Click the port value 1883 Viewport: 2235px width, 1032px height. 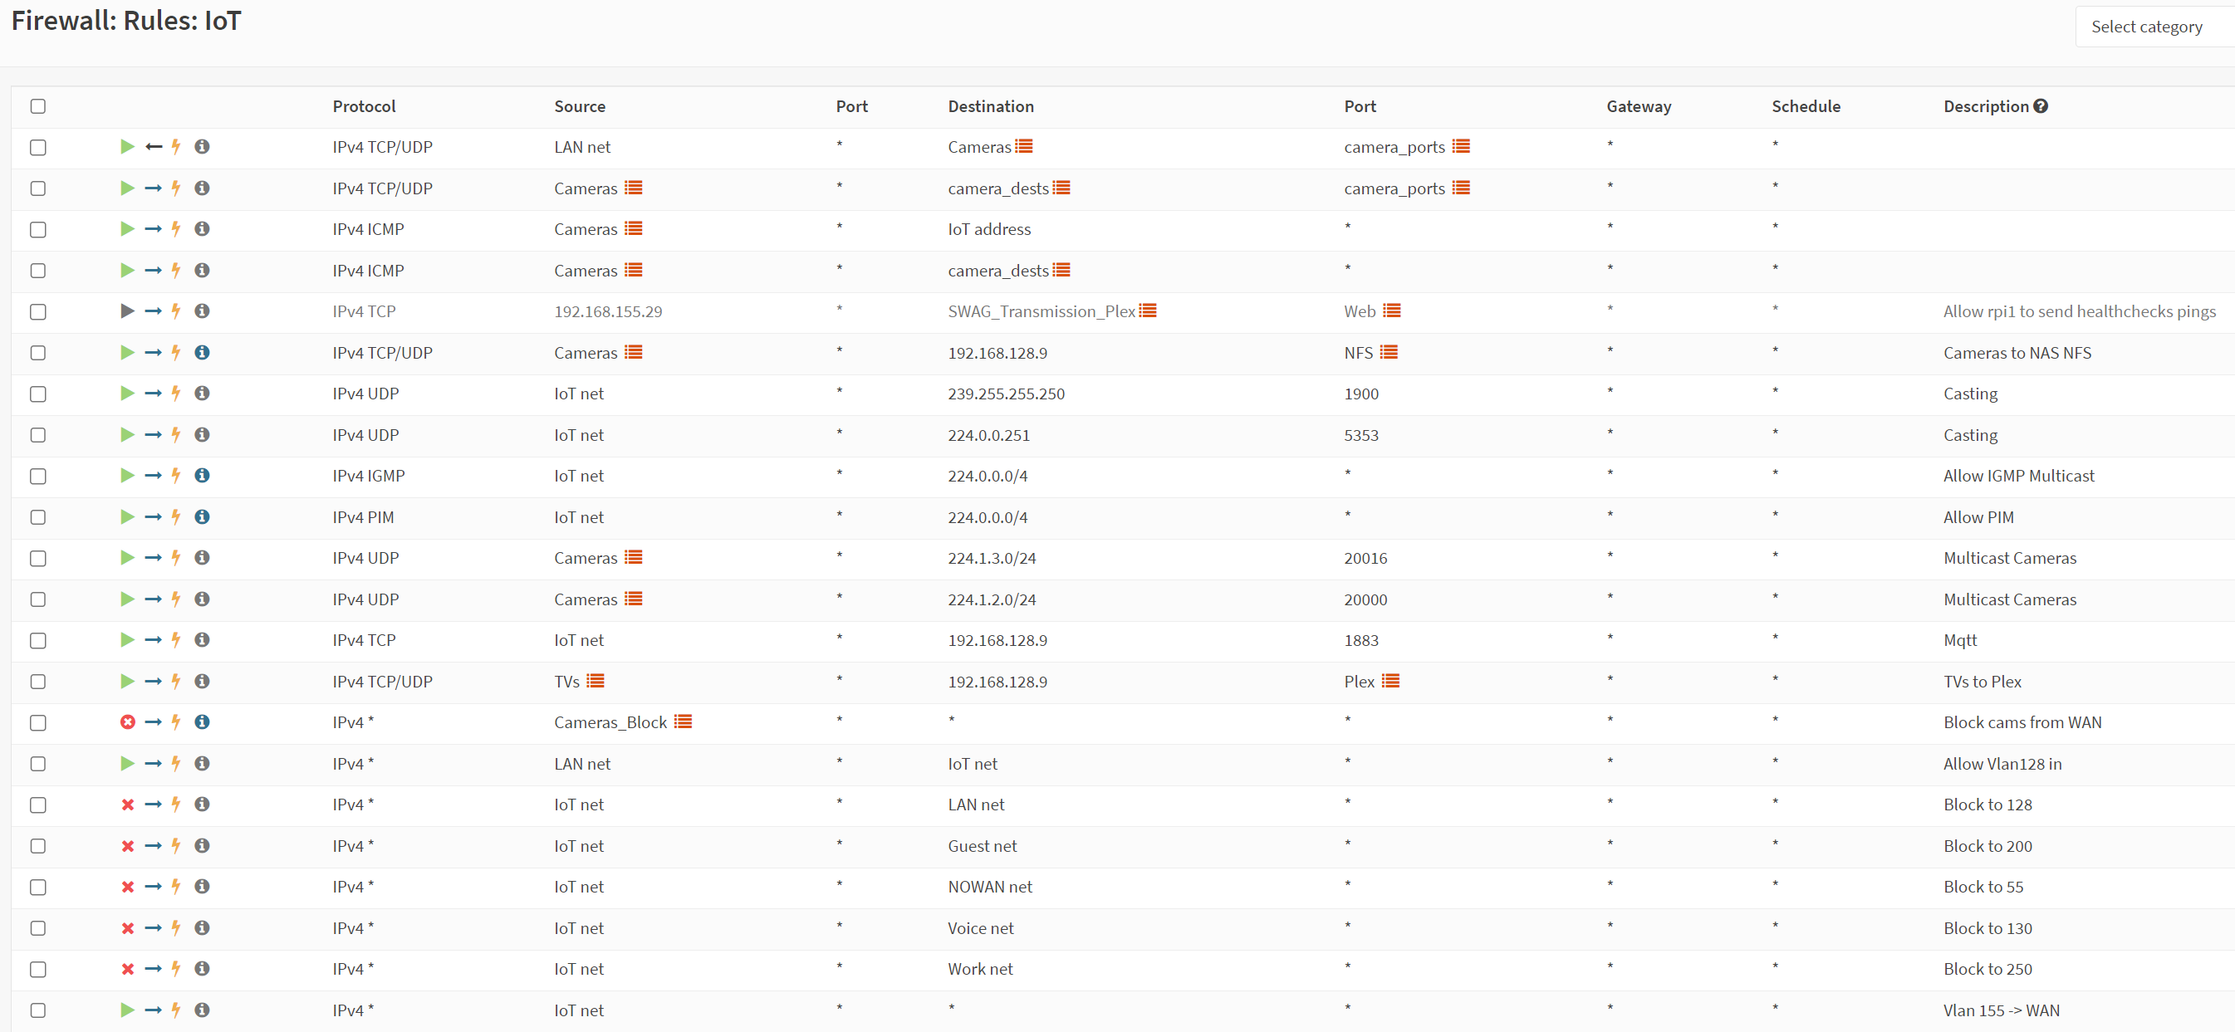(x=1361, y=641)
